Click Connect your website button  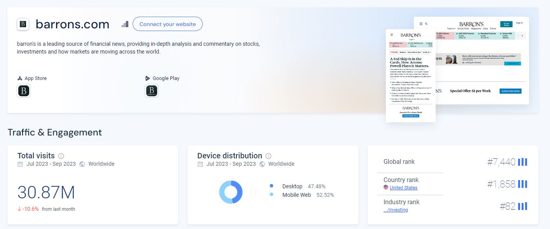pos(168,24)
